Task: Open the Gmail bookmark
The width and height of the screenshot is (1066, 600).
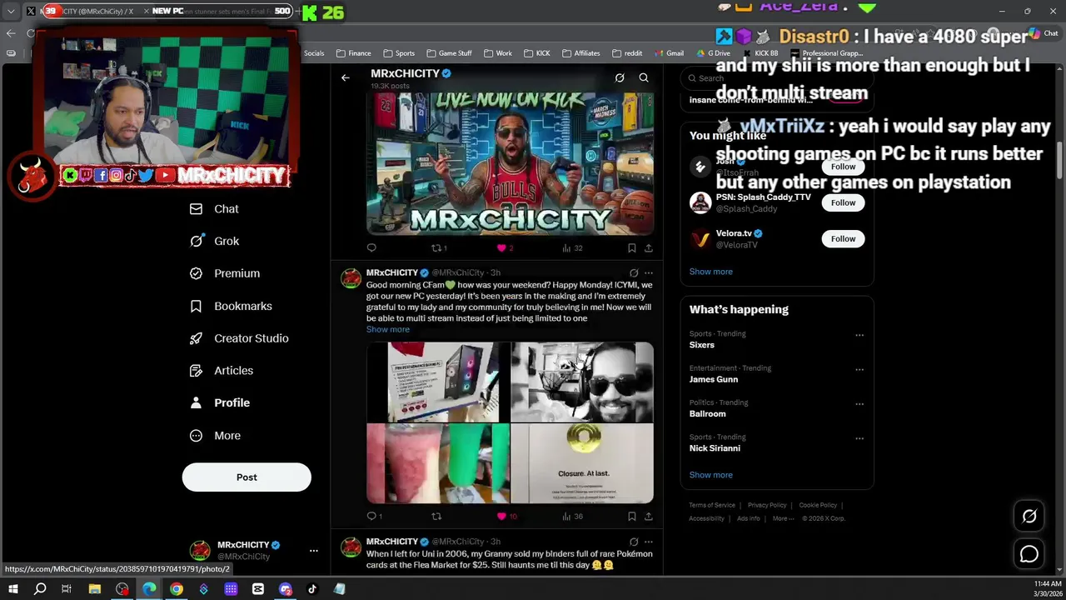Action: pyautogui.click(x=669, y=53)
